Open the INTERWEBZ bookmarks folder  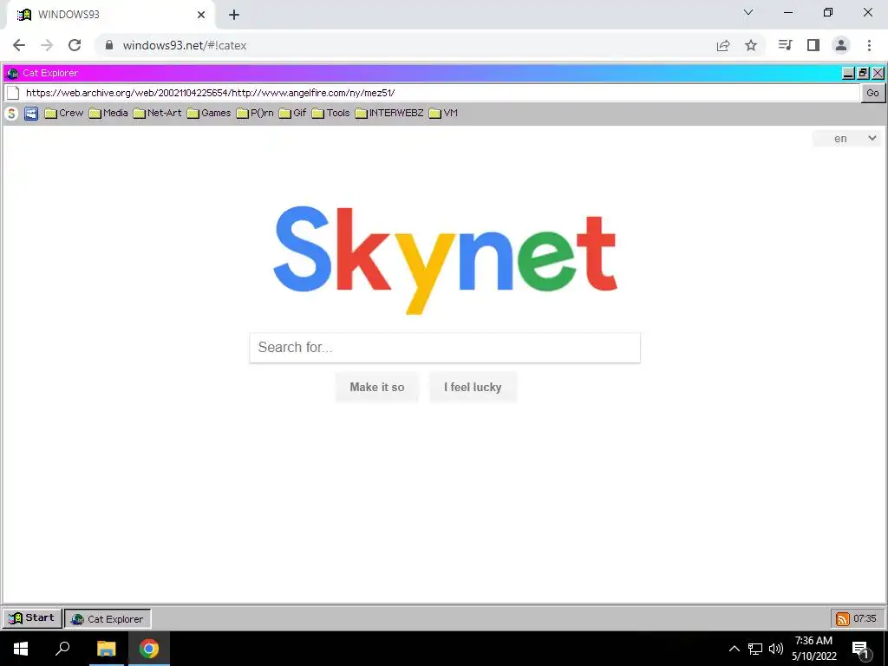[x=389, y=114]
